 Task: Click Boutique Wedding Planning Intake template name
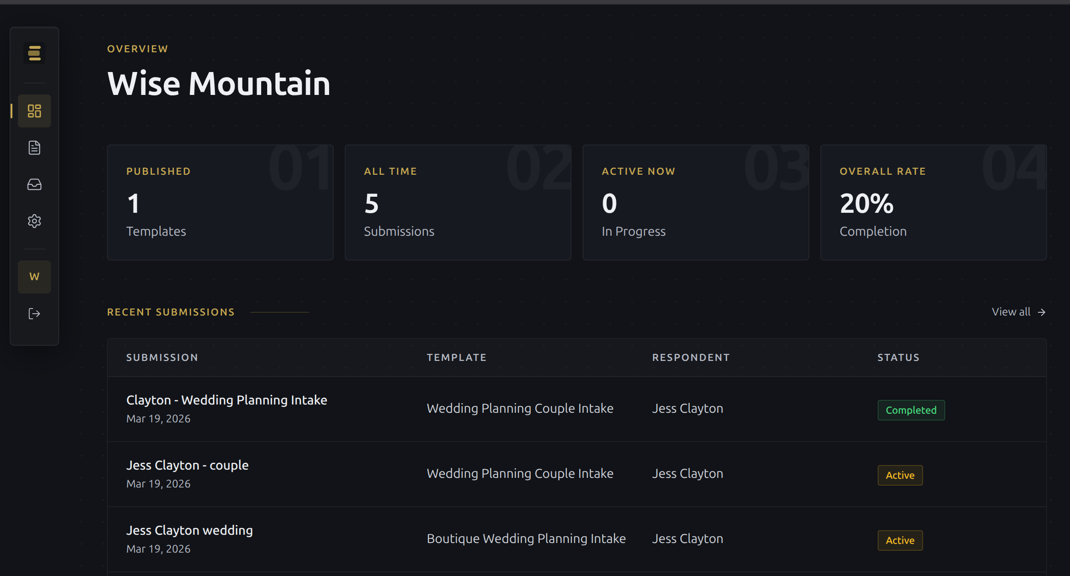coord(526,538)
